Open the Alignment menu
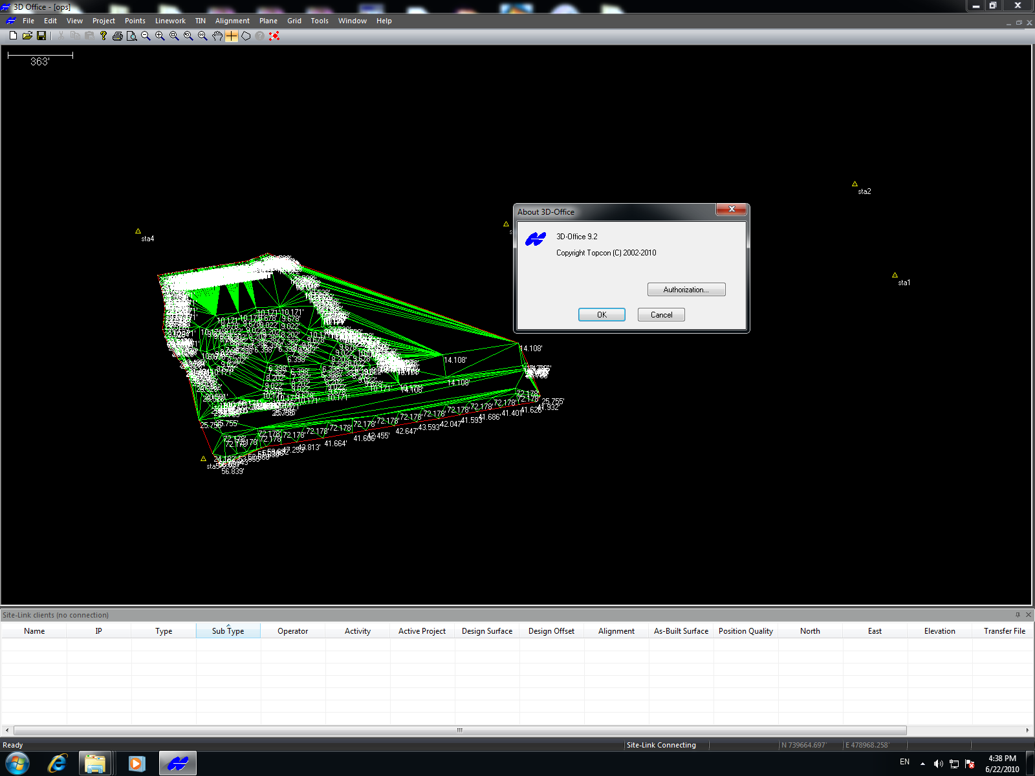This screenshot has width=1035, height=776. [x=232, y=21]
